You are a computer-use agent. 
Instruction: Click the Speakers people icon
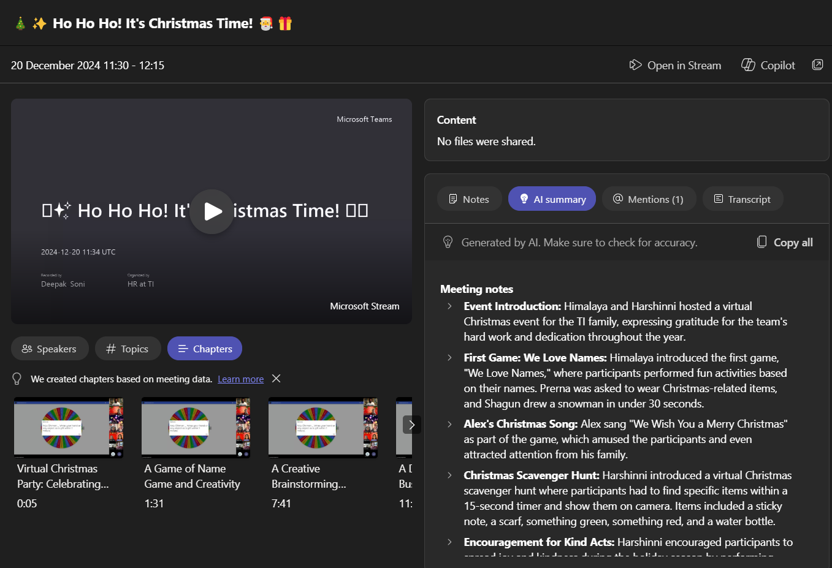pyautogui.click(x=27, y=349)
